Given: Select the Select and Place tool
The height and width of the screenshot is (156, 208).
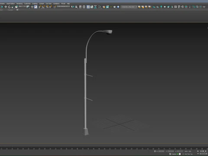Looking at the screenshot, I should coord(16,7).
